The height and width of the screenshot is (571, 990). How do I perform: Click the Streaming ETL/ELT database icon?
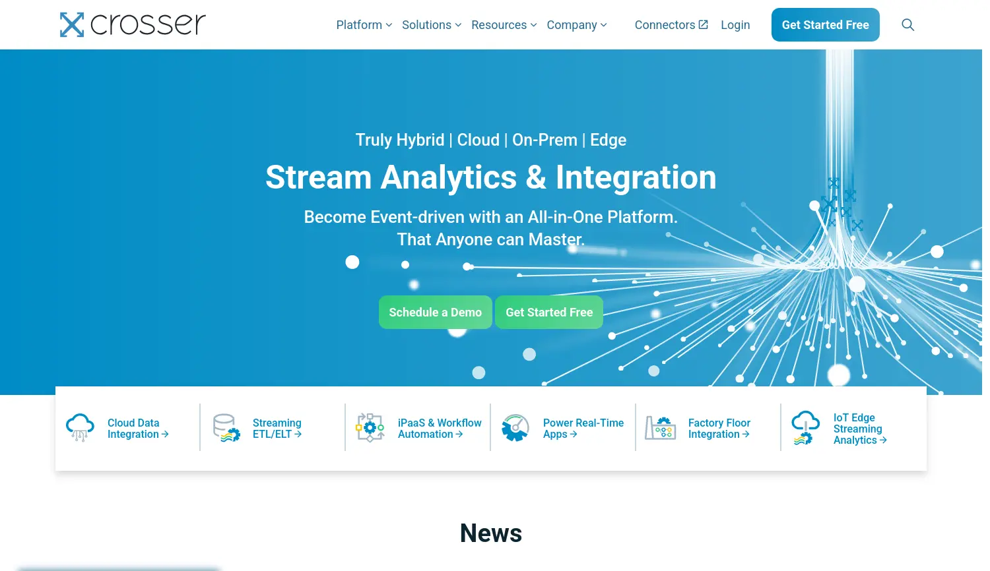[226, 427]
